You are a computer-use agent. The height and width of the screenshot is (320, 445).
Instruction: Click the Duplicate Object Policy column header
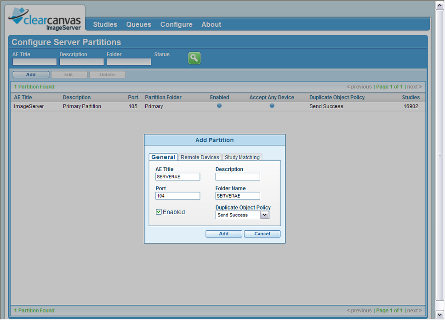[x=337, y=97]
